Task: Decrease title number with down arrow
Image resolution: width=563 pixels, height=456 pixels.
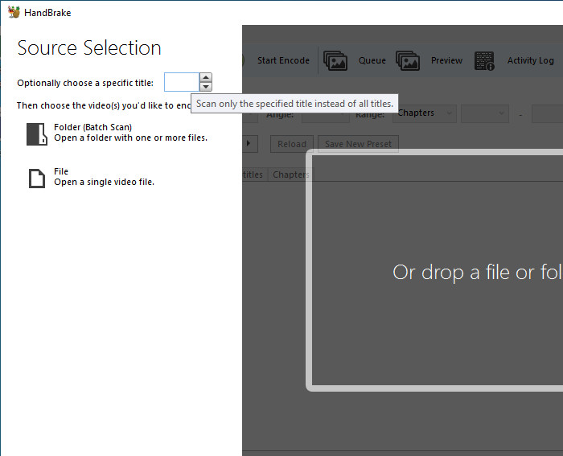Action: point(206,87)
